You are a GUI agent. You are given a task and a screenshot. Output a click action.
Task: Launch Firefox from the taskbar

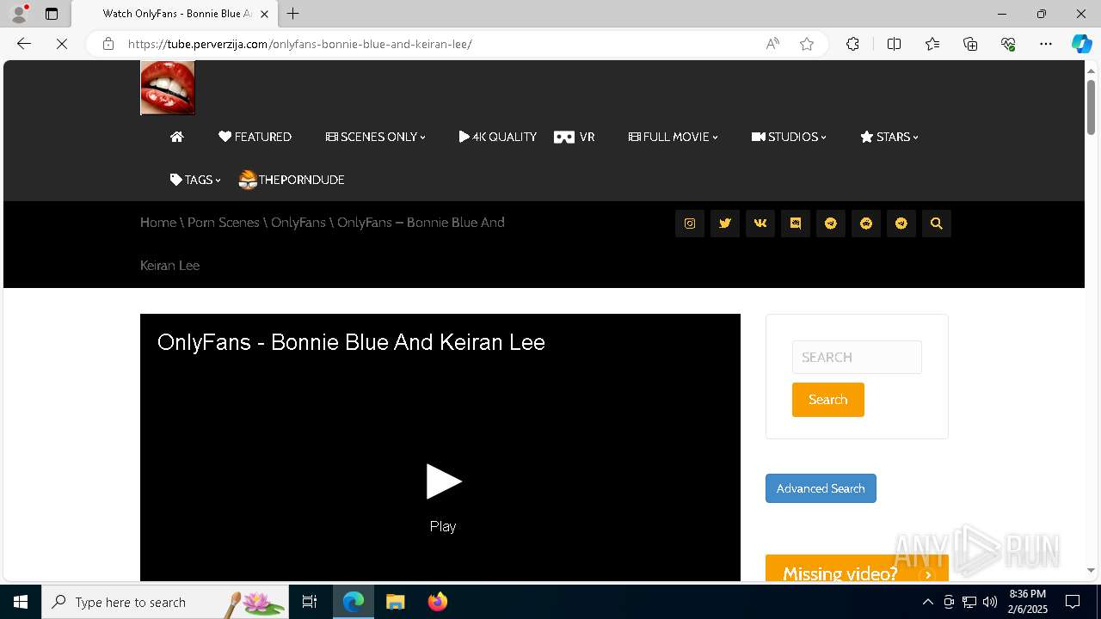click(438, 602)
